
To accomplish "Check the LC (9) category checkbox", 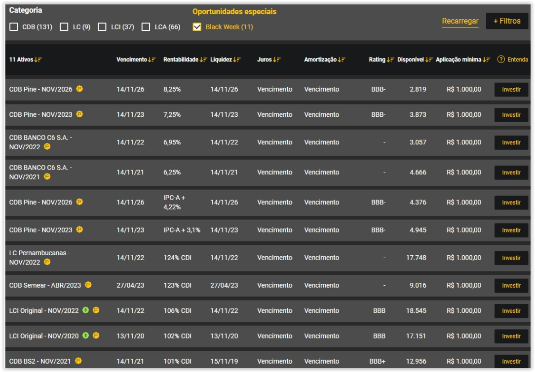I will 64,27.
